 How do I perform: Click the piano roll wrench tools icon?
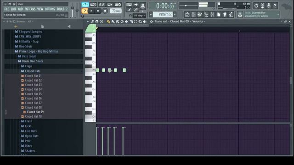click(x=92, y=22)
